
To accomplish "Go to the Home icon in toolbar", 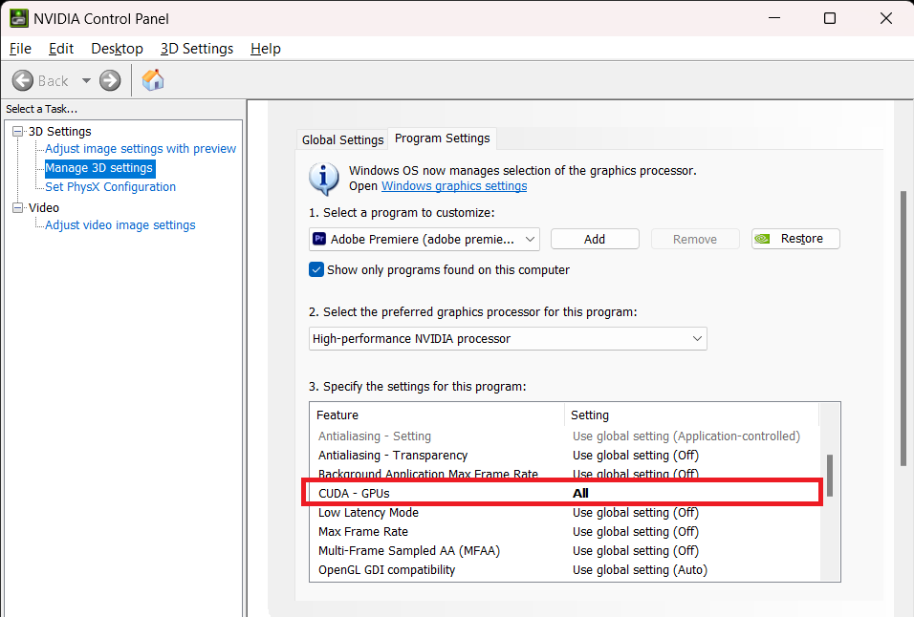I will point(153,79).
